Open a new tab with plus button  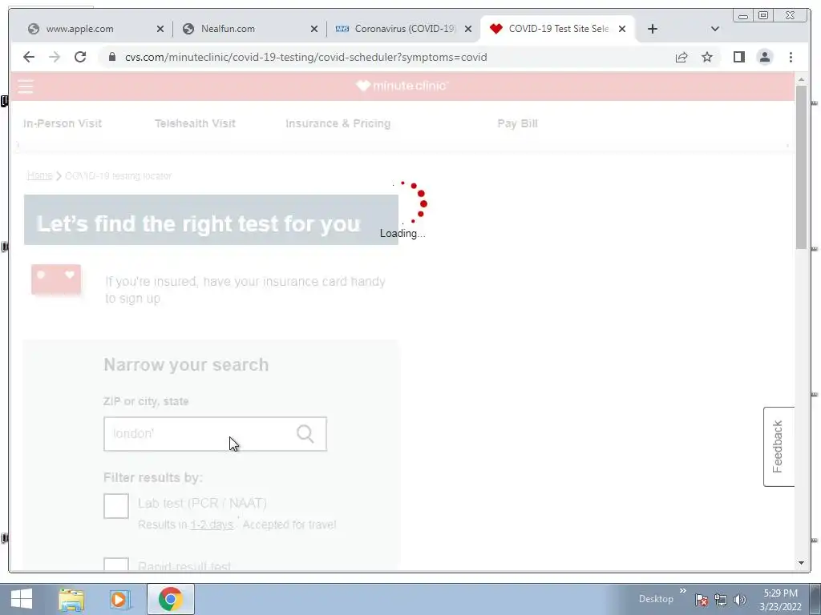(x=653, y=29)
